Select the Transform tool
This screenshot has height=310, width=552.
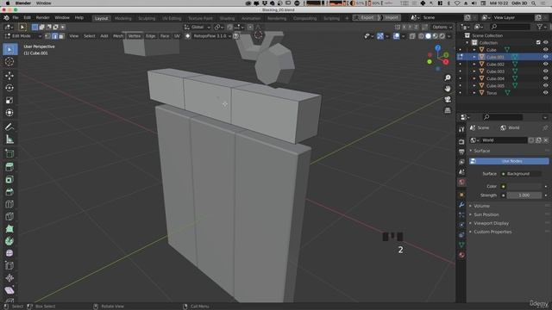point(9,113)
